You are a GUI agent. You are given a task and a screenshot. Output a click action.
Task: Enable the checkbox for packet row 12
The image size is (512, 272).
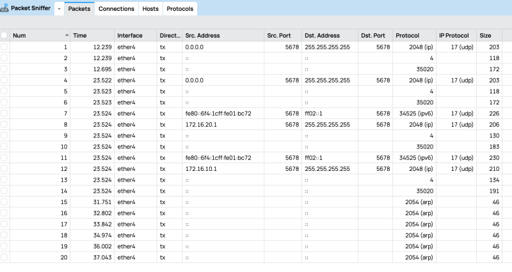(4, 168)
